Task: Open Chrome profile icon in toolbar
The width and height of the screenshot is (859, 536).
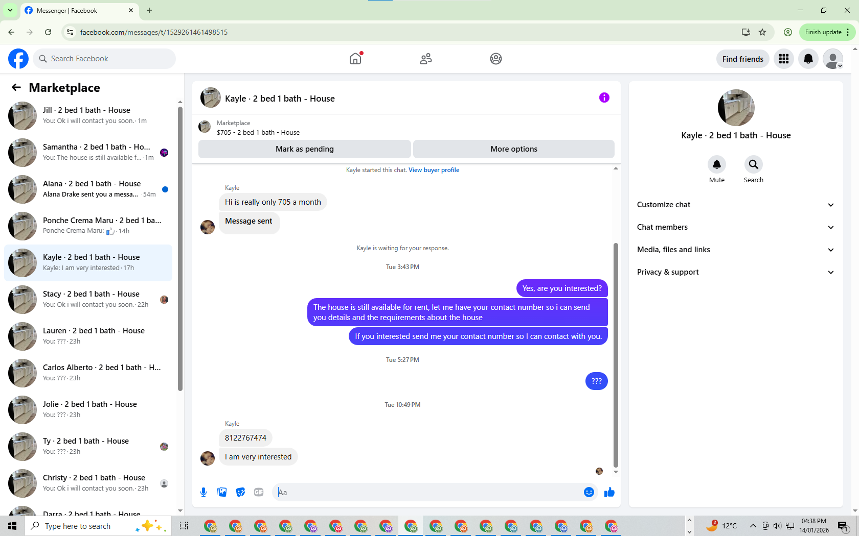Action: pos(788,32)
